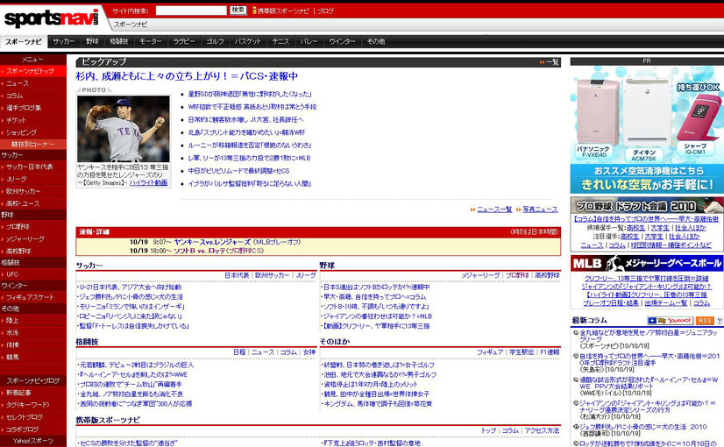
Task: Click the 検索 search button
Action: [238, 11]
